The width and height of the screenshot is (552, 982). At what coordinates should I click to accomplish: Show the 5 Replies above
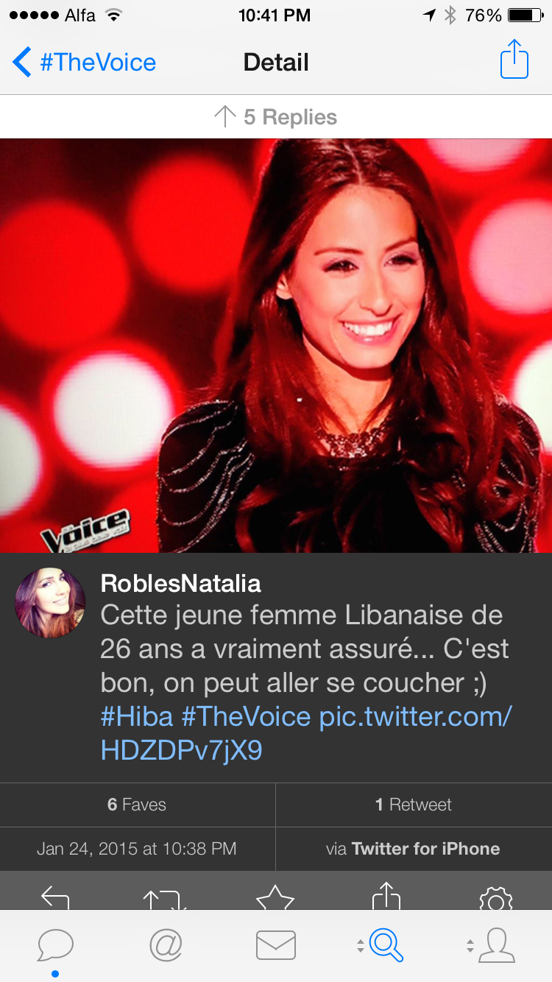click(x=276, y=117)
